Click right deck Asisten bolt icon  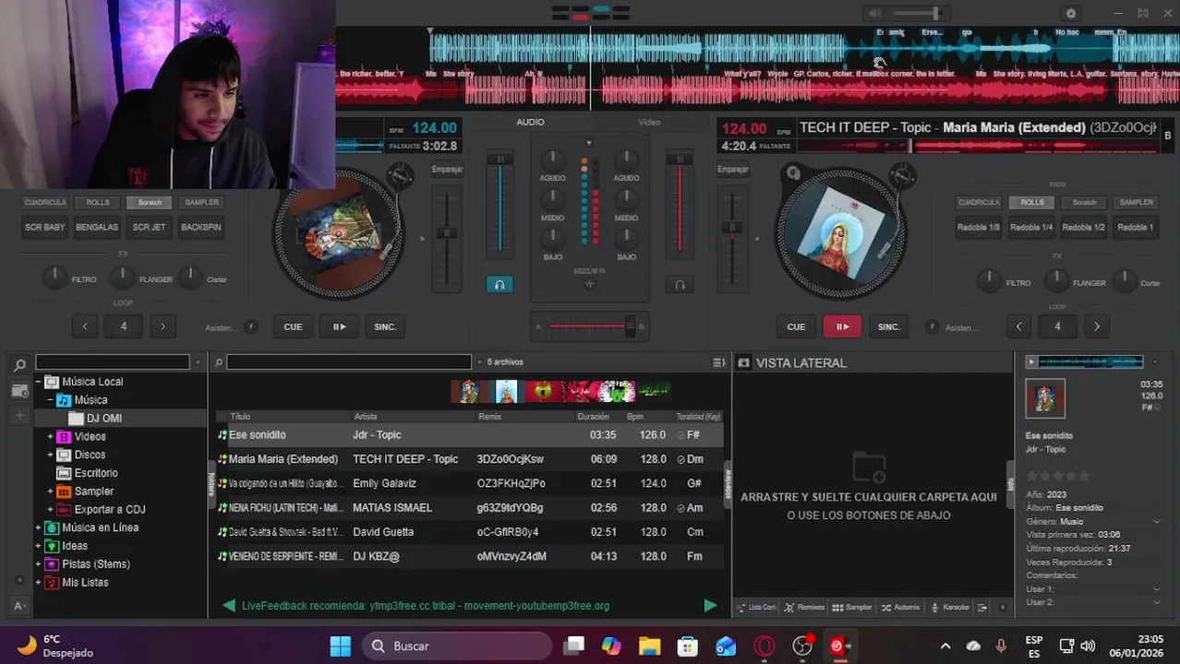point(932,326)
